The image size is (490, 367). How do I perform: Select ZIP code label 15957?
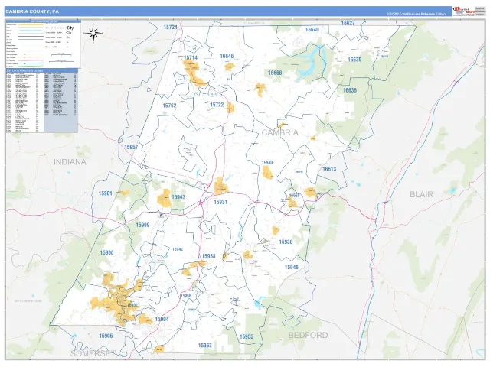(131, 147)
